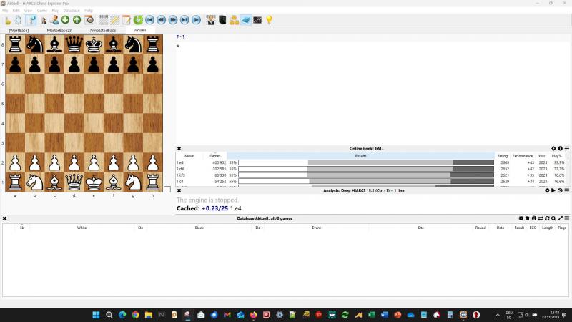Click the white pawn on e2

(x=94, y=162)
